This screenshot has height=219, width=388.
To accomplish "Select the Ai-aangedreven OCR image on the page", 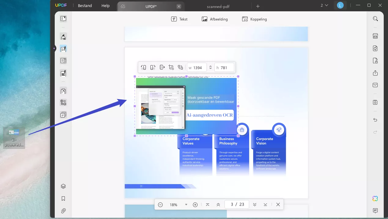I will (x=187, y=106).
